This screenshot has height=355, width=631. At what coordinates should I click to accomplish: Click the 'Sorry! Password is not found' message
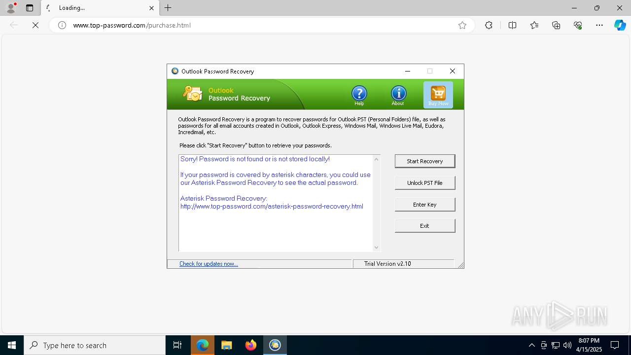tap(255, 159)
